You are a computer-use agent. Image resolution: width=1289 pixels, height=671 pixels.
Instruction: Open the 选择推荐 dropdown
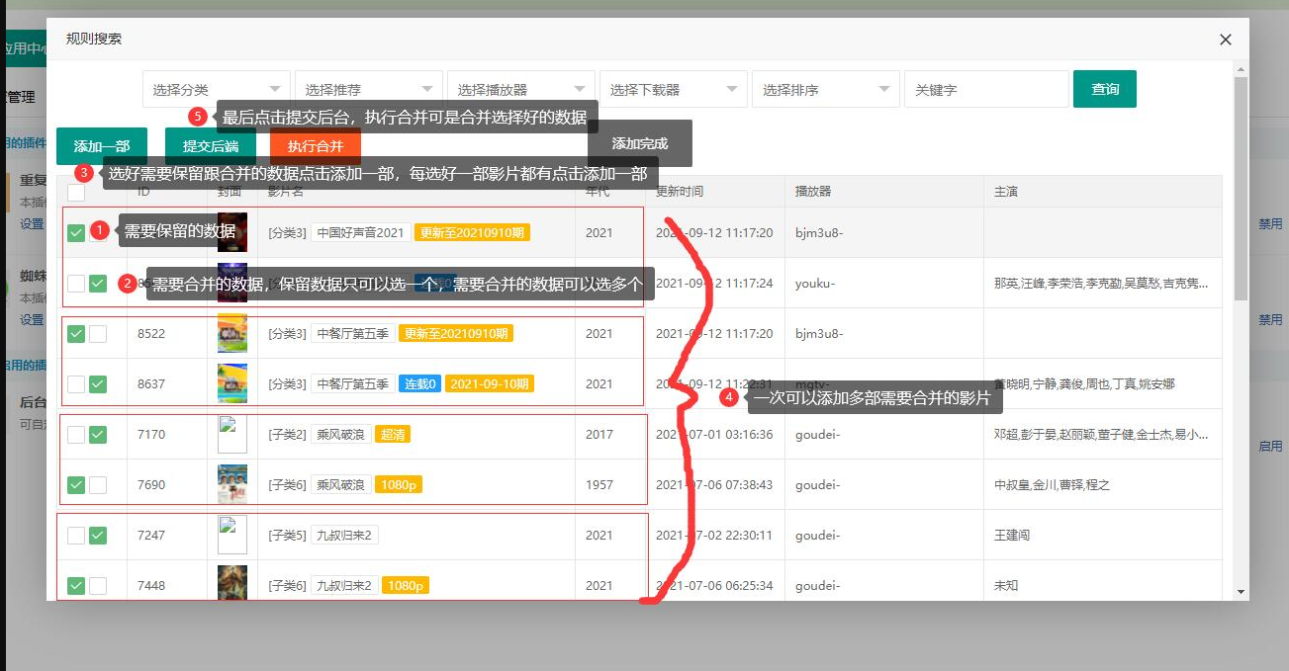coord(369,89)
